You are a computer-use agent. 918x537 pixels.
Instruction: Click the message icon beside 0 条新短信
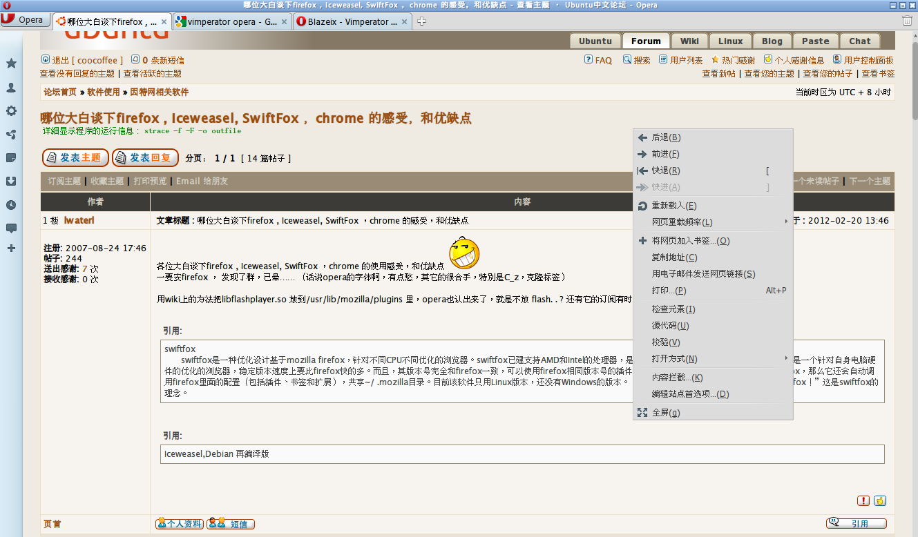tap(135, 59)
